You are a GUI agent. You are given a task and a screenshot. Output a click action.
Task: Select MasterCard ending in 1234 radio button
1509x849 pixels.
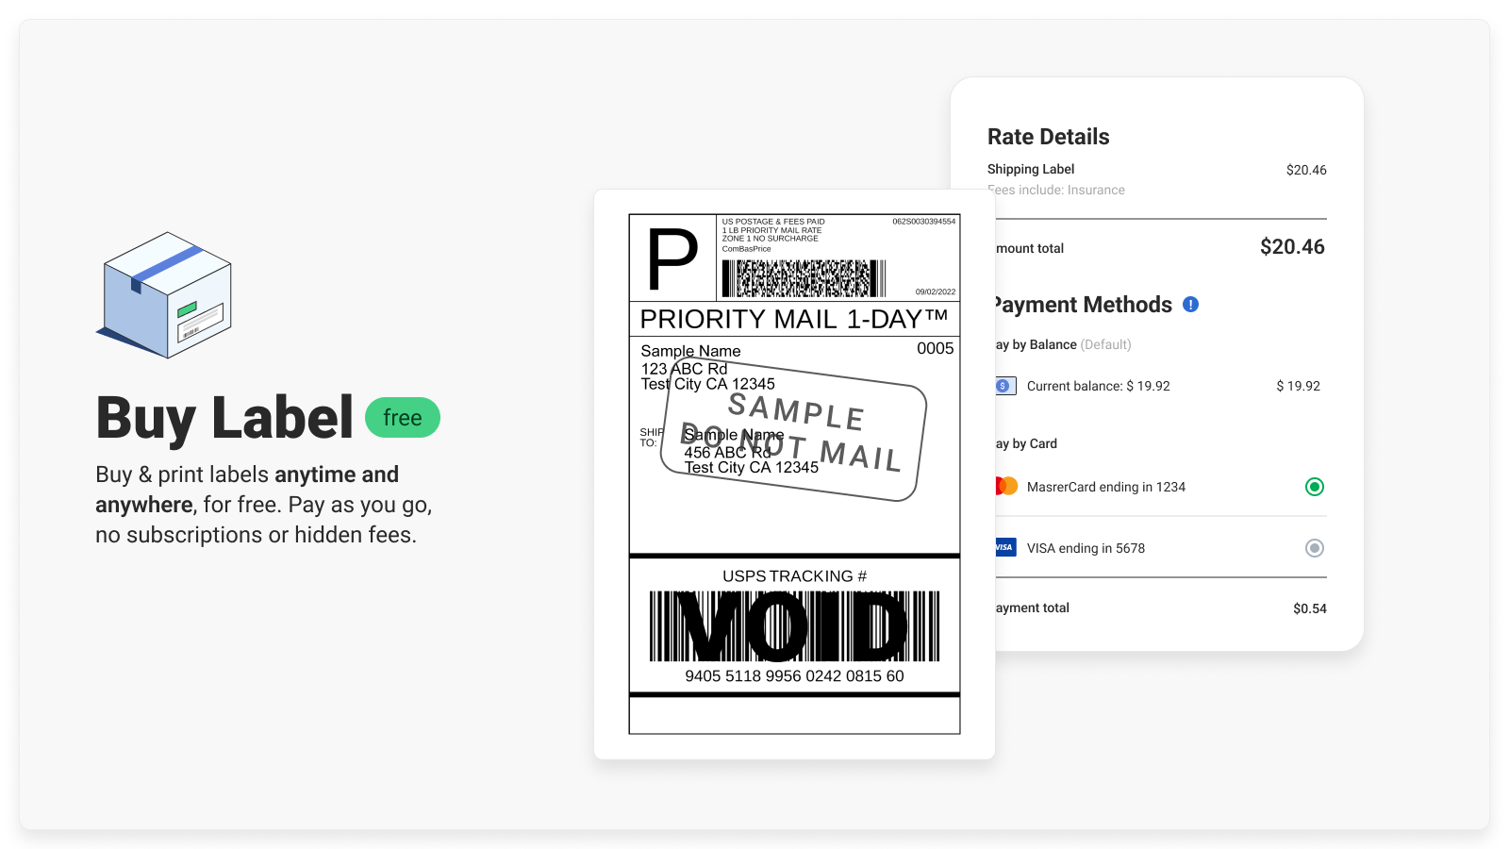pyautogui.click(x=1314, y=487)
